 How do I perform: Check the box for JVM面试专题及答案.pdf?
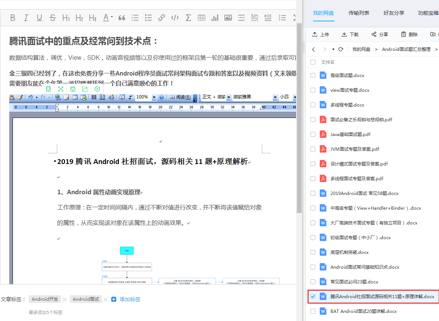coord(313,149)
